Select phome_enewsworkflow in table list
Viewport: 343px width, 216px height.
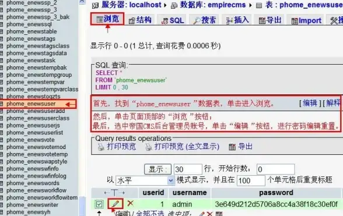[x=36, y=190]
